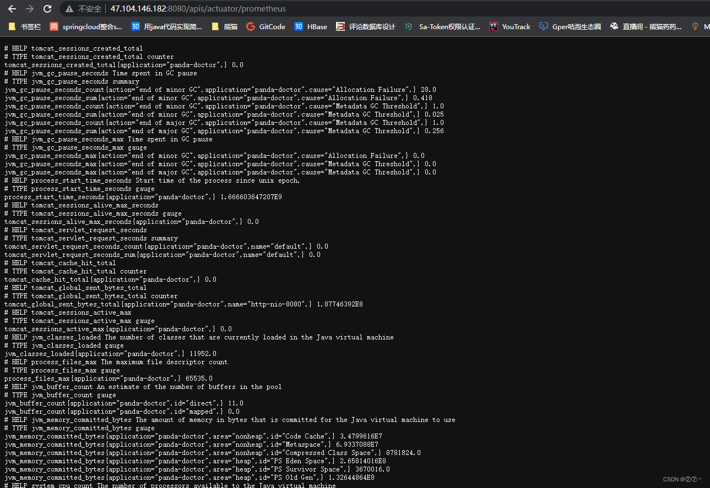Click the tomcat_cache_hit_total 0.0 metric line
The height and width of the screenshot is (488, 710).
click(x=110, y=279)
